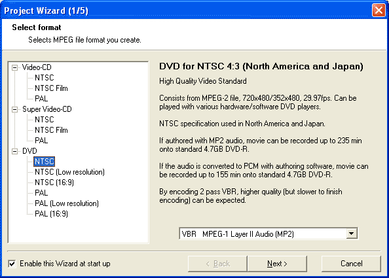Image resolution: width=389 pixels, height=278 pixels.
Task: Click the highlighted NTSC item under DVD
Action: [44, 162]
